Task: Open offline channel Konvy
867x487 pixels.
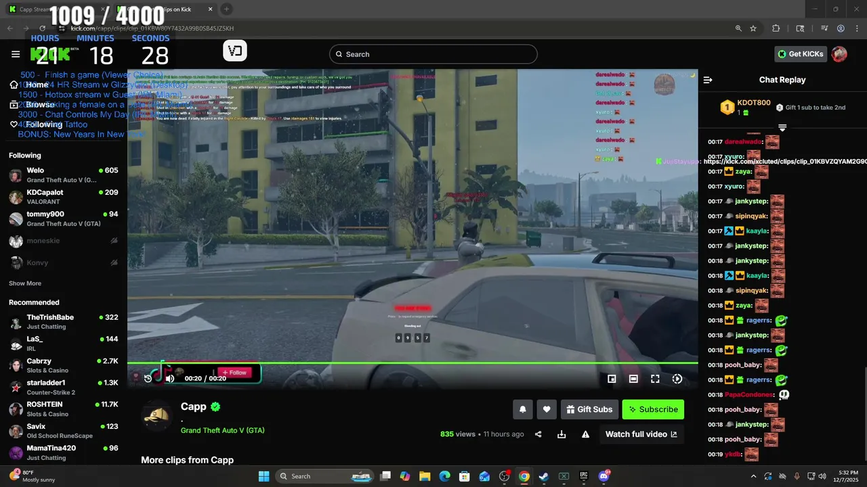Action: pos(64,262)
